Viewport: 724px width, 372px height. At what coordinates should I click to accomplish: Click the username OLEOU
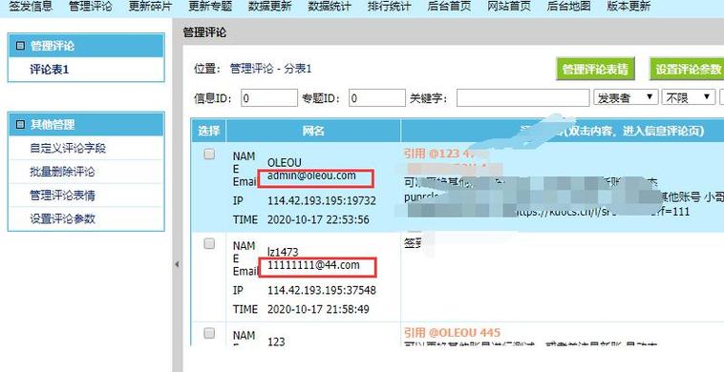[285, 163]
